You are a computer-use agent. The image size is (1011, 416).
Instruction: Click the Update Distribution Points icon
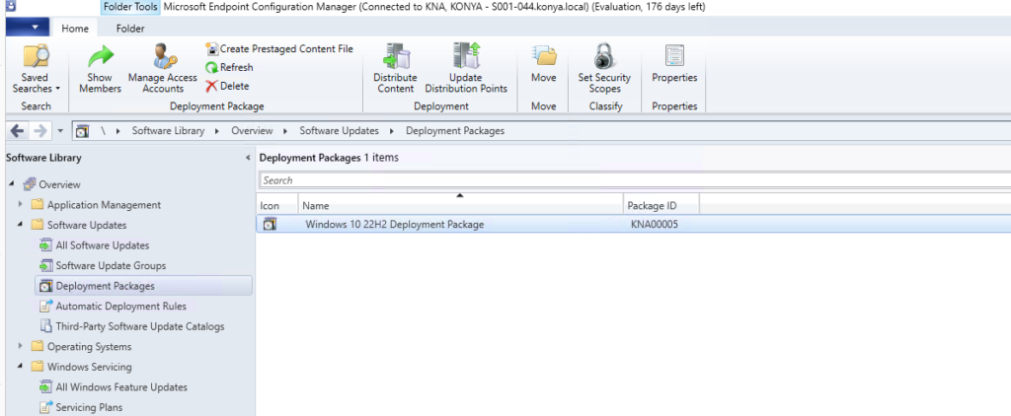(466, 56)
